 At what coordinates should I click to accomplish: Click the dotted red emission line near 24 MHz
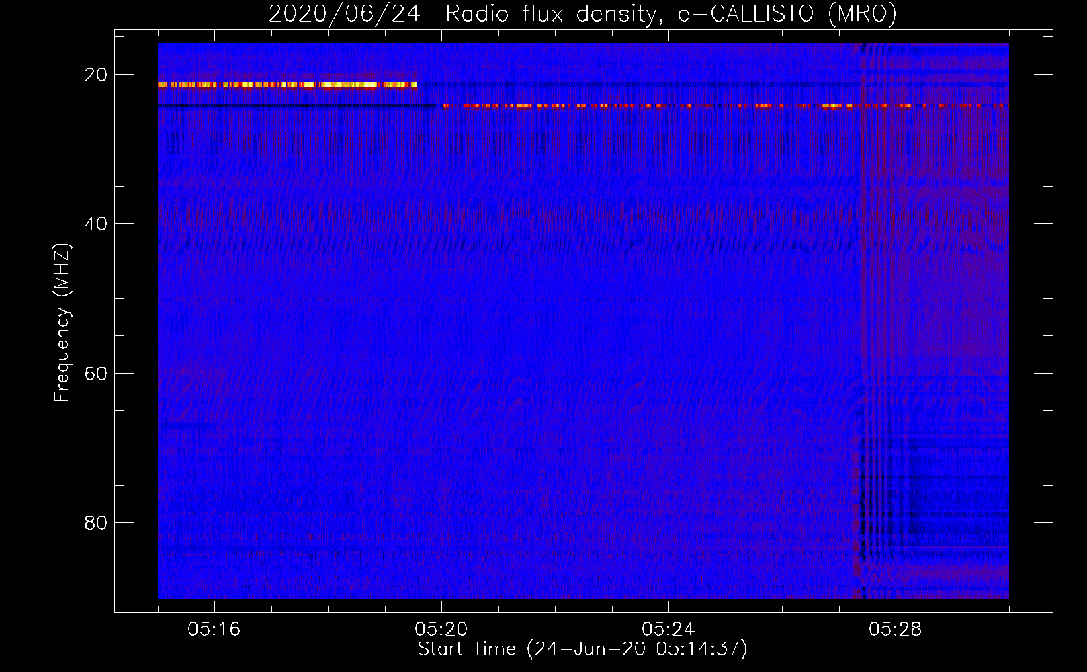coord(724,106)
